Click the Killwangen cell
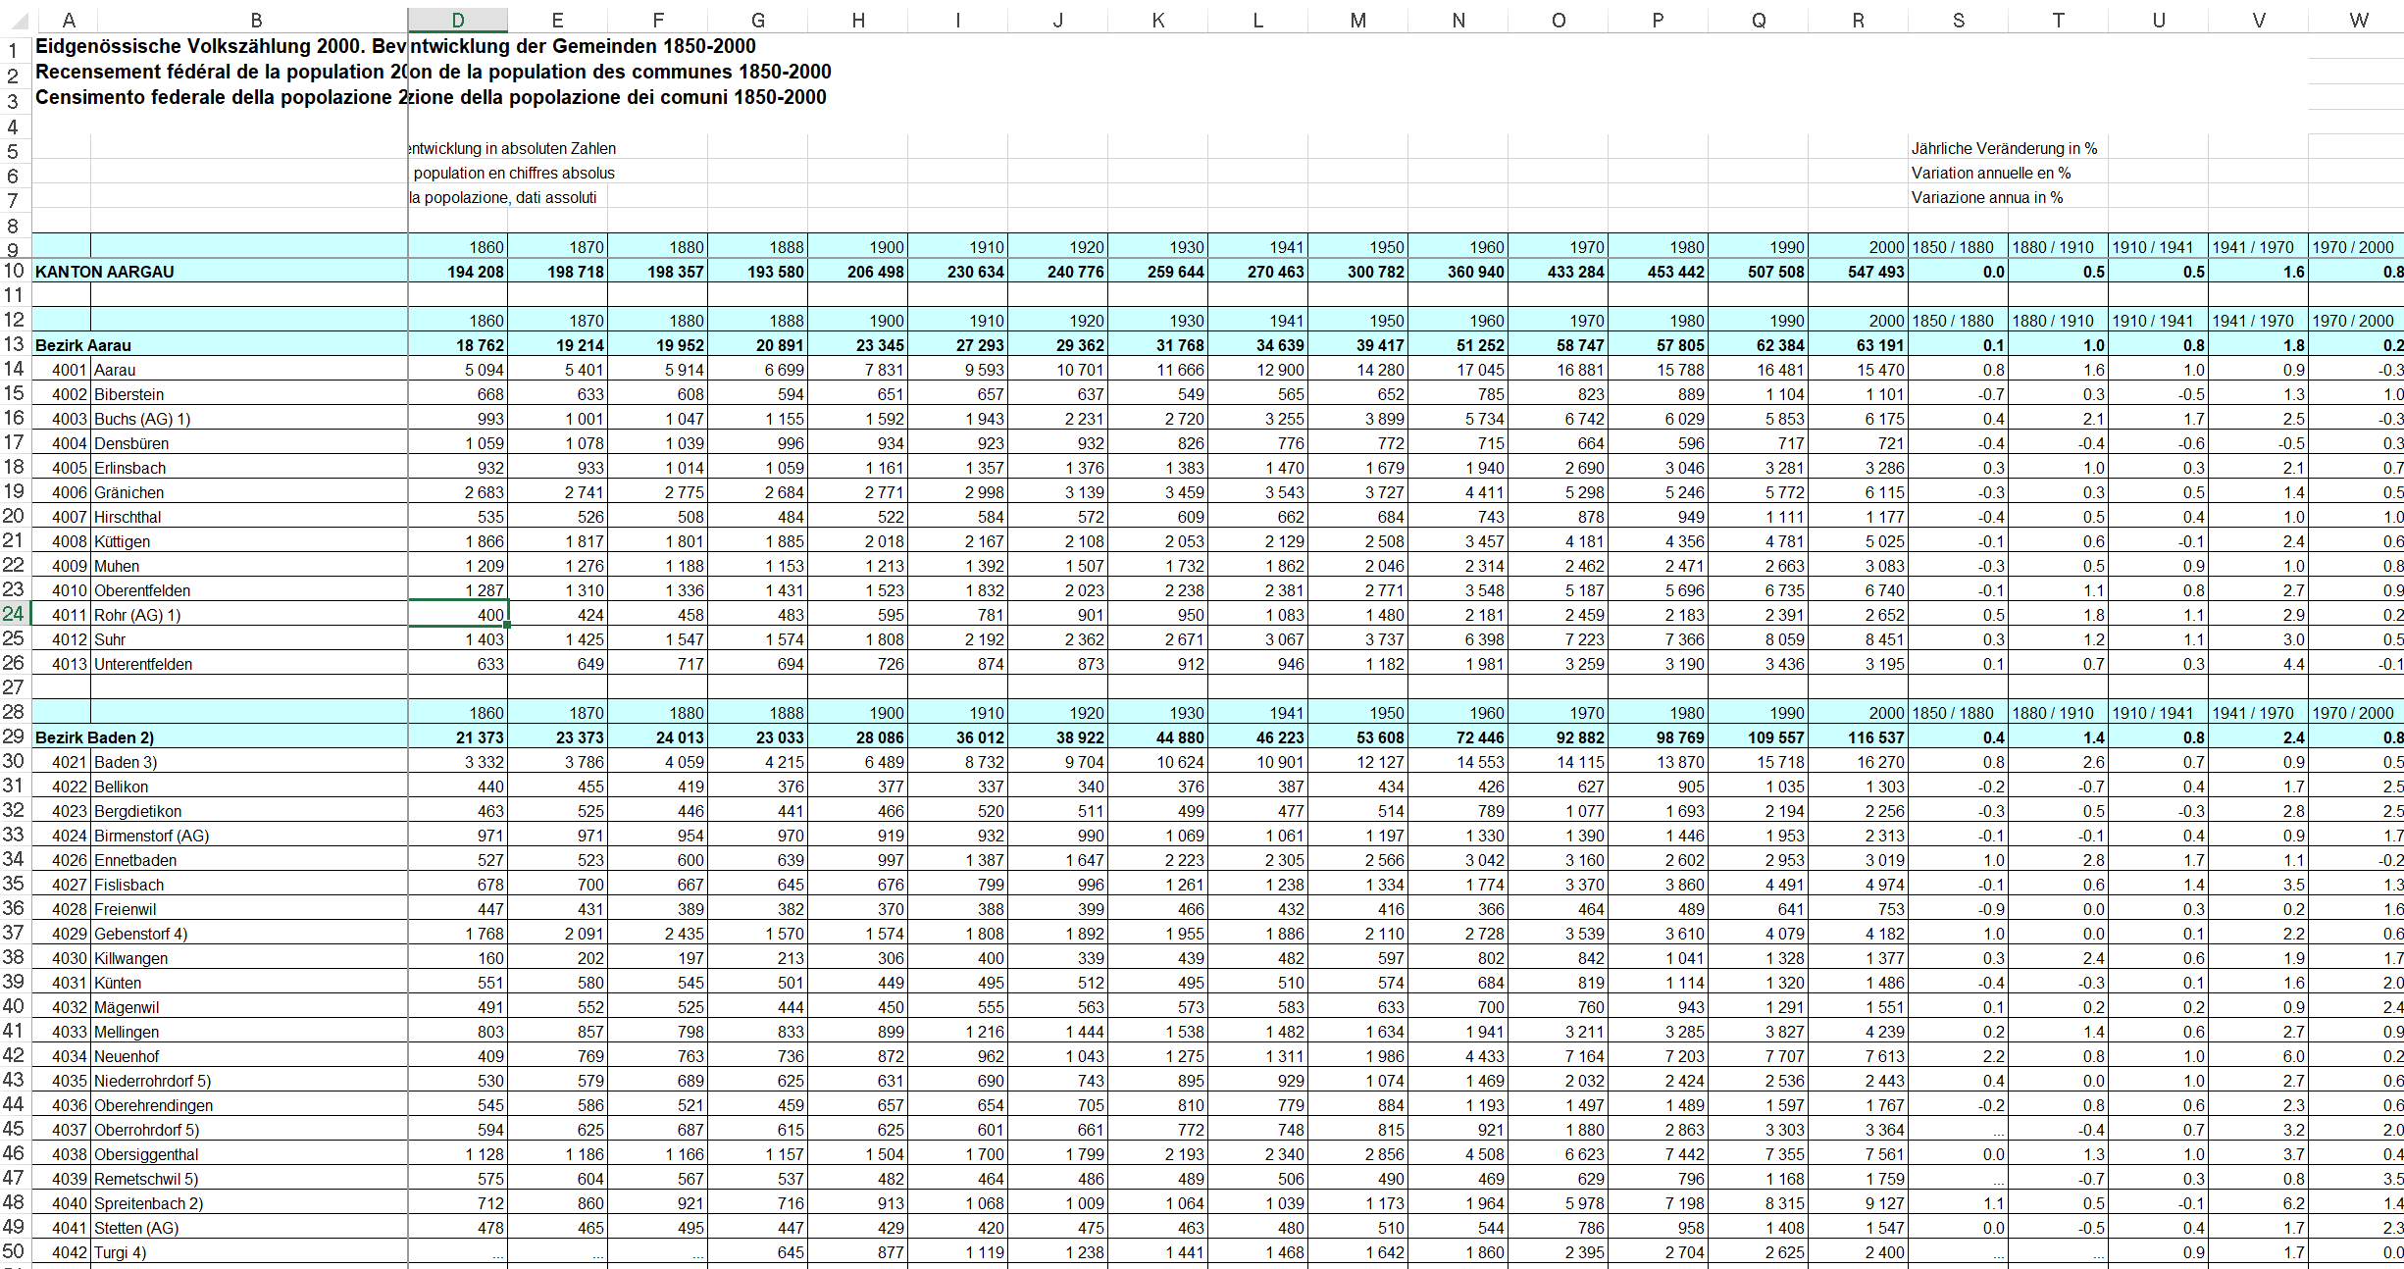Image resolution: width=2404 pixels, height=1269 pixels. (249, 958)
